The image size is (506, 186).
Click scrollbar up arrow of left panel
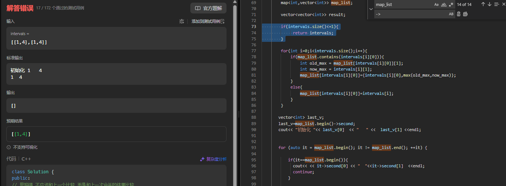click(x=235, y=2)
